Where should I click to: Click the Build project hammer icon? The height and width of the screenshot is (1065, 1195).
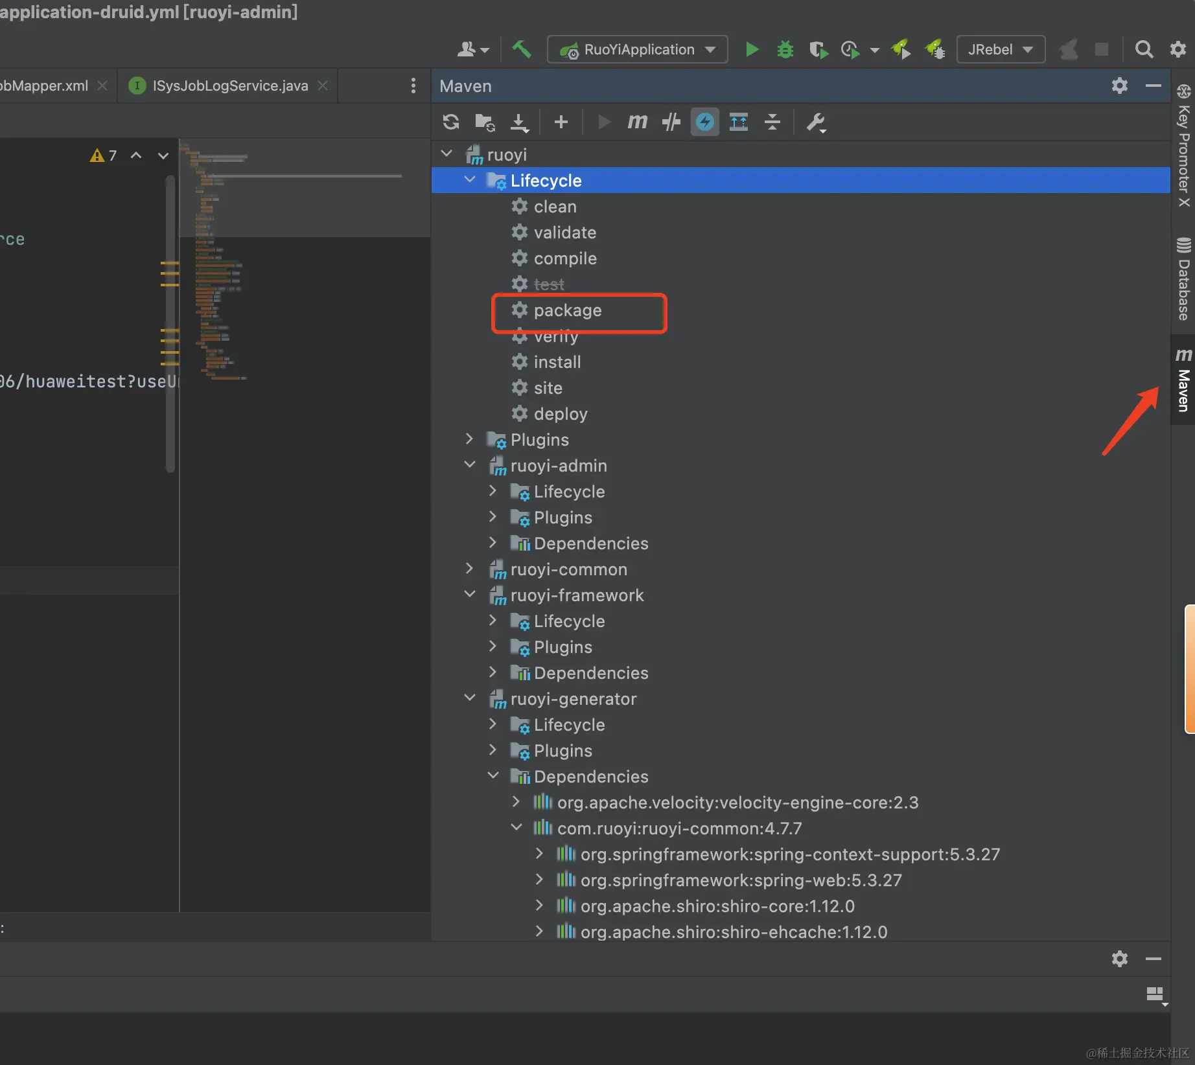point(522,49)
